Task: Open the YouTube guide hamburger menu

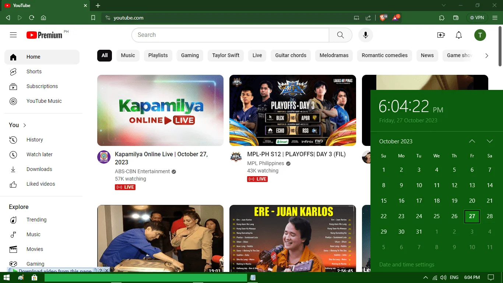Action: click(x=13, y=35)
